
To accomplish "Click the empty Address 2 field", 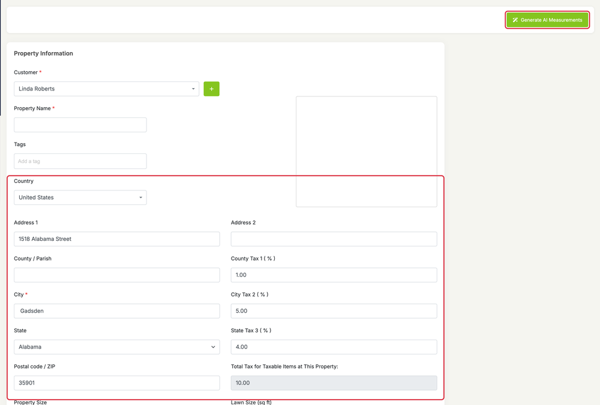I will (334, 239).
